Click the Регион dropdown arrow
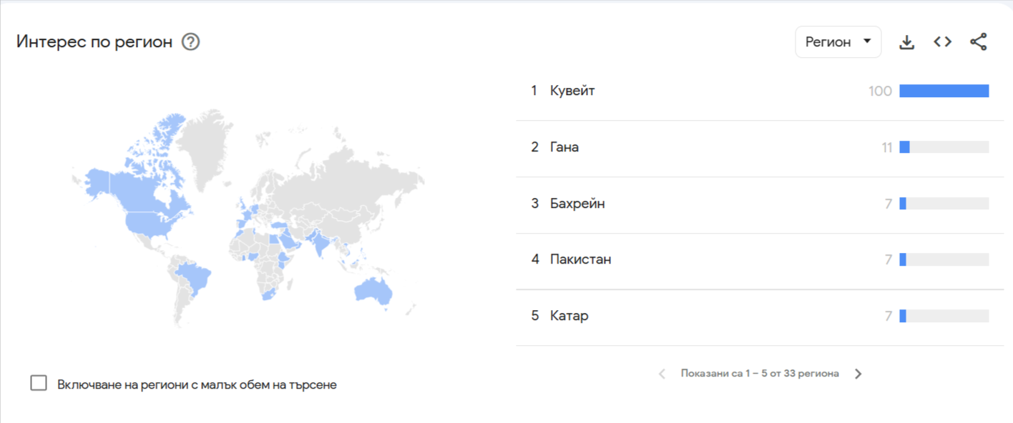Screen dimensions: 1013x423 click(867, 41)
